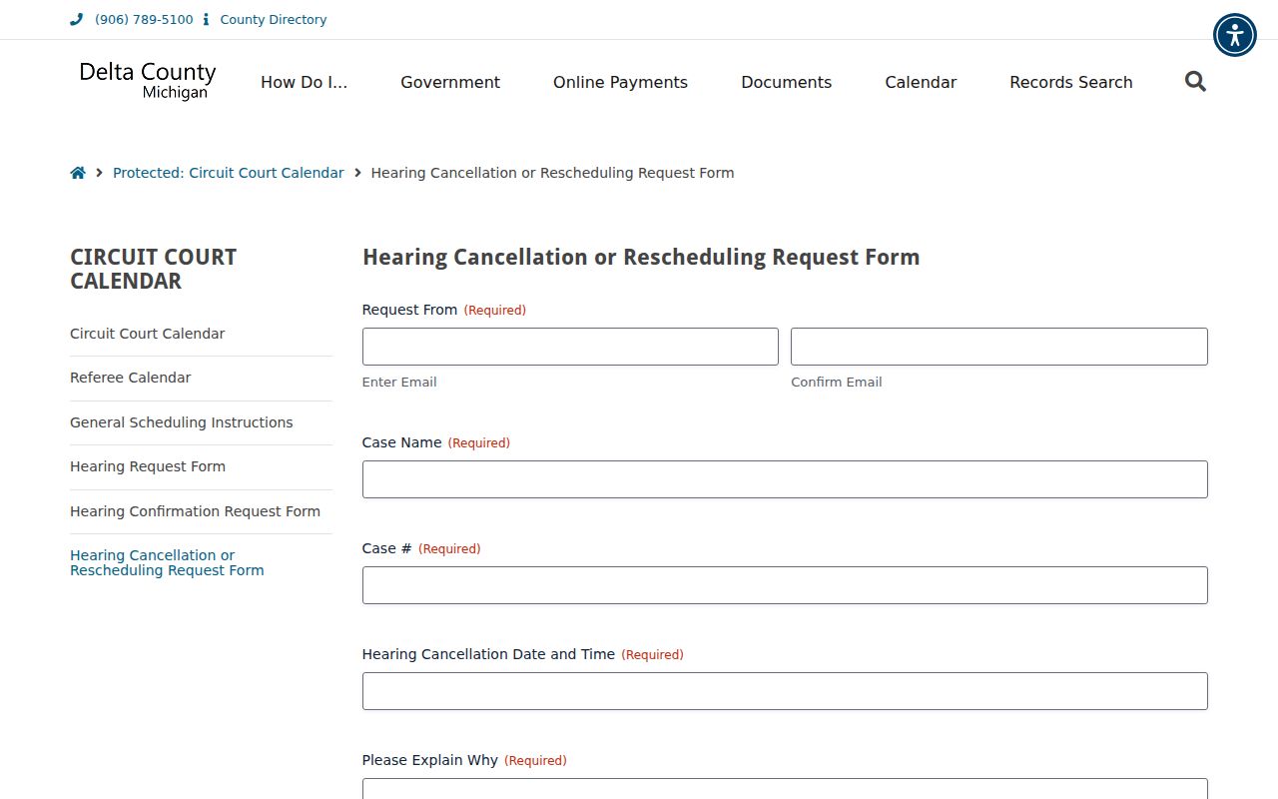Screen dimensions: 1278x799
Task: Open the accessibility options icon
Action: coord(1235,35)
